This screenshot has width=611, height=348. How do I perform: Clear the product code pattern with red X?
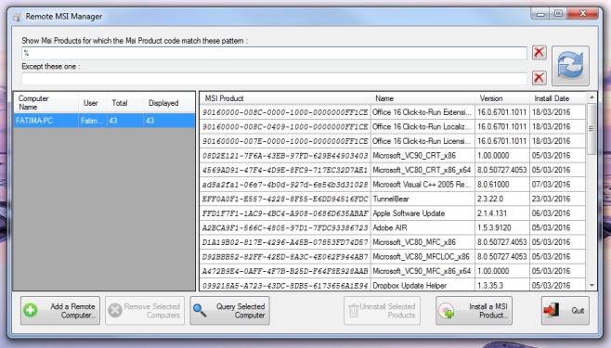pyautogui.click(x=539, y=52)
